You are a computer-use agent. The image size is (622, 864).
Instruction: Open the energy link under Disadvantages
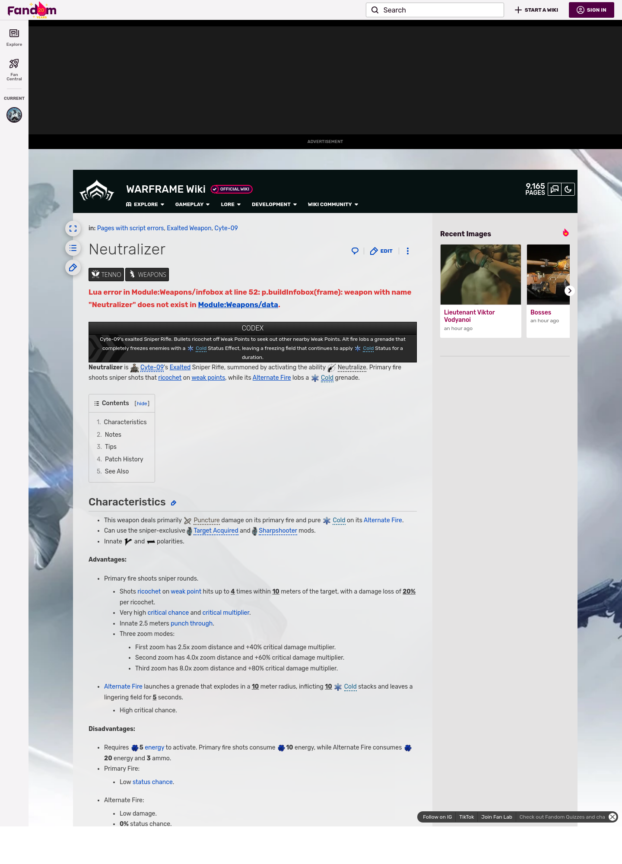(155, 747)
